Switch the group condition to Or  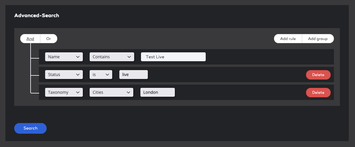(x=49, y=38)
